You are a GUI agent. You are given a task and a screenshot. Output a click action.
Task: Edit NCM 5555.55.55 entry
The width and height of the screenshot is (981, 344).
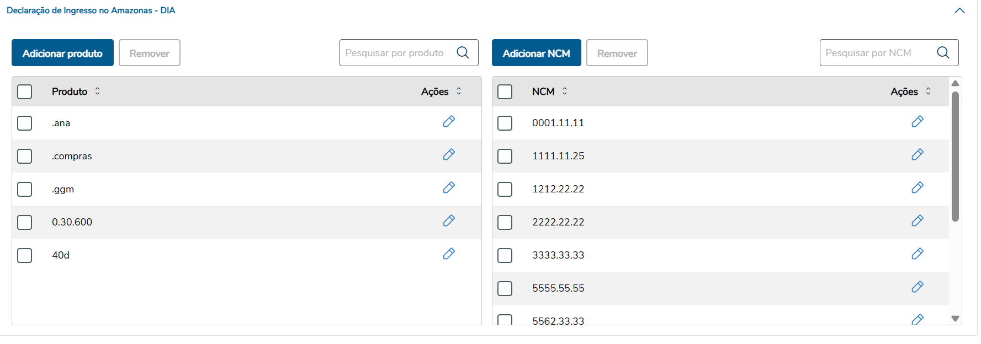point(918,287)
